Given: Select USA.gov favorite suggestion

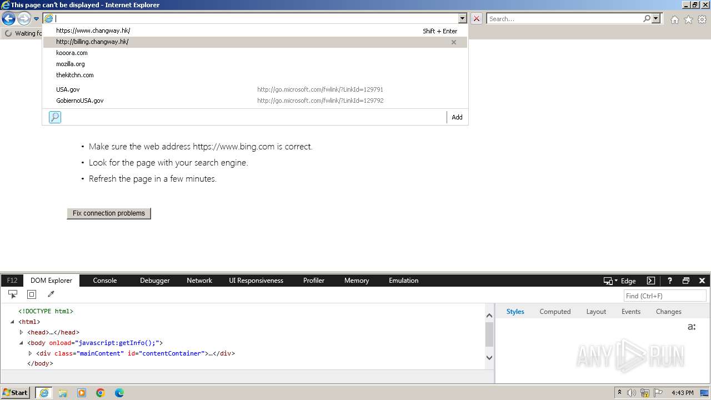Looking at the screenshot, I should pyautogui.click(x=256, y=89).
